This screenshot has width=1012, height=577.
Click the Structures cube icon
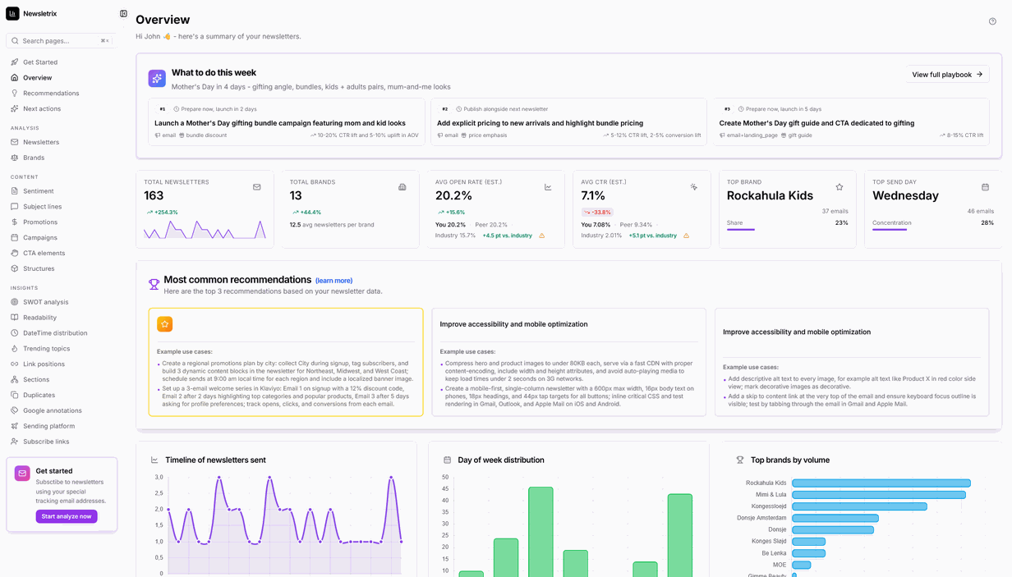(15, 268)
